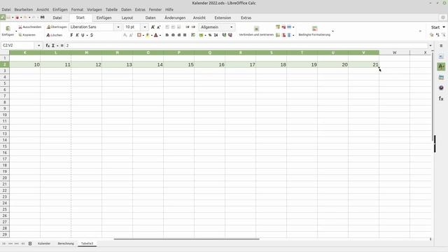Screen dimensions: 448x252
Task: Apply the red font color
Action: [156, 35]
